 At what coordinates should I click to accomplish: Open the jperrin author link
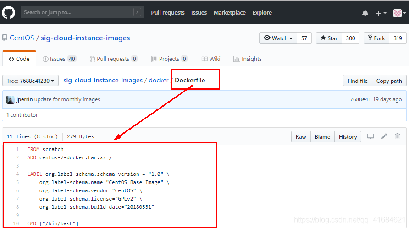tap(24, 99)
